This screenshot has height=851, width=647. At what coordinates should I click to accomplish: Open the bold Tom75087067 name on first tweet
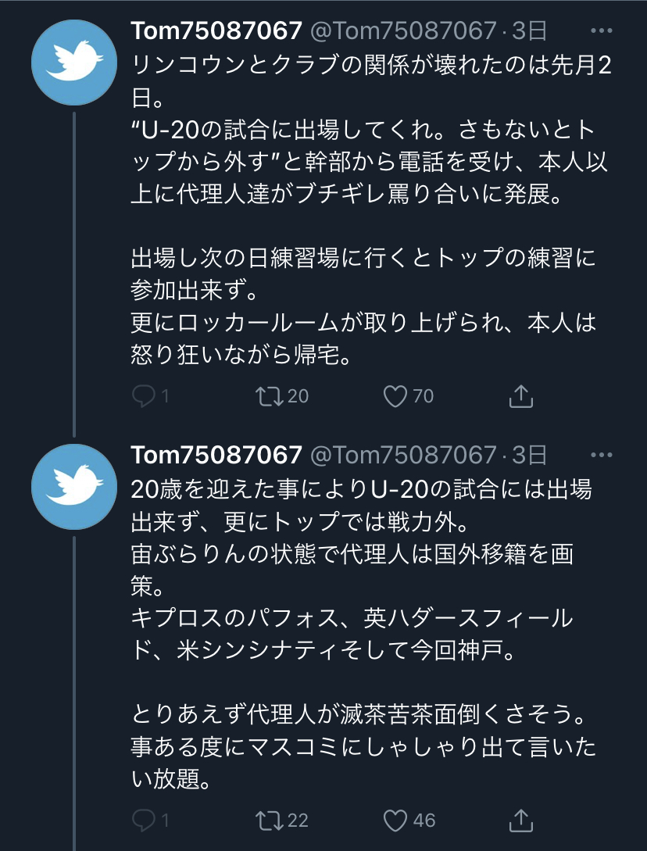[x=216, y=31]
